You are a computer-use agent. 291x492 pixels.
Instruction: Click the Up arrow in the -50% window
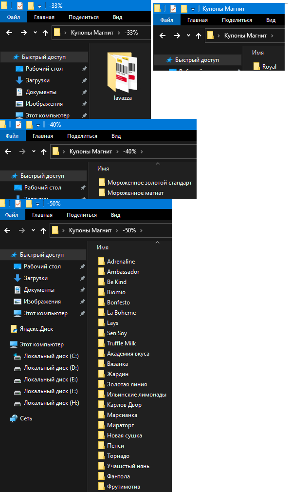click(x=43, y=230)
